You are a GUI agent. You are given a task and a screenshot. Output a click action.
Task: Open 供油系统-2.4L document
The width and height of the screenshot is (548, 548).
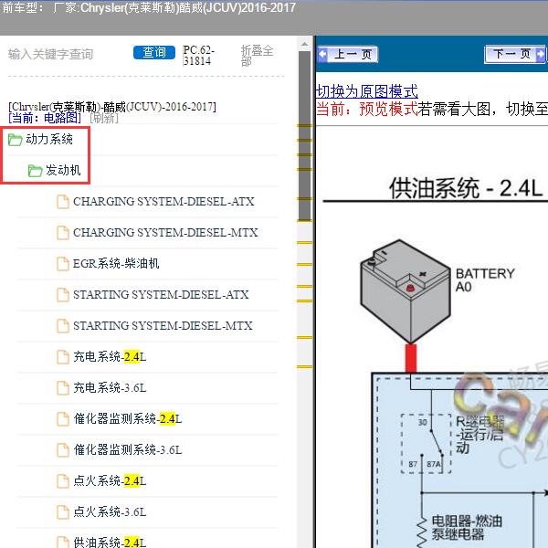[110, 543]
